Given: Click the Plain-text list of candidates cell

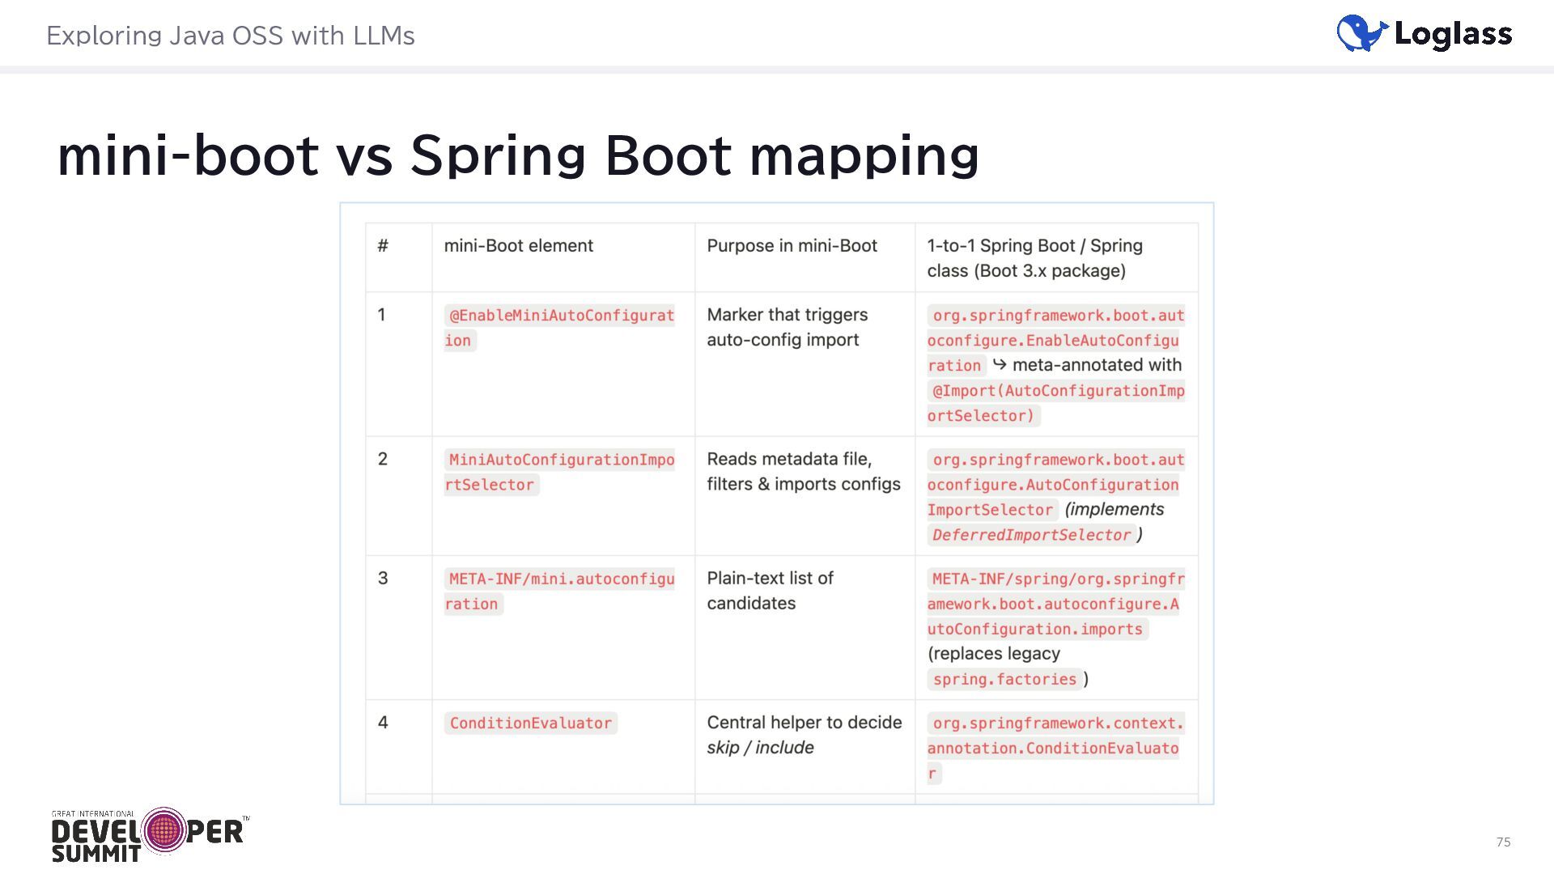Looking at the screenshot, I should pyautogui.click(x=769, y=591).
